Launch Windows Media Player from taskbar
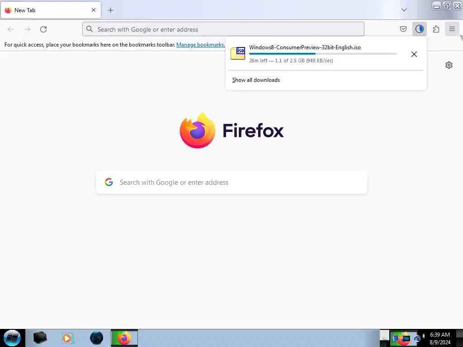 tap(67, 338)
